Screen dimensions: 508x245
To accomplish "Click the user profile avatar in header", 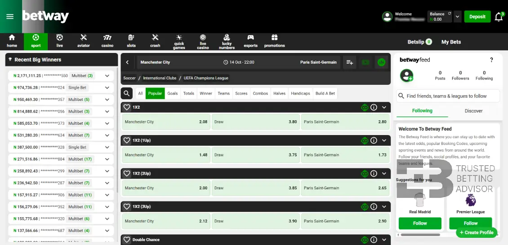I will [387, 17].
